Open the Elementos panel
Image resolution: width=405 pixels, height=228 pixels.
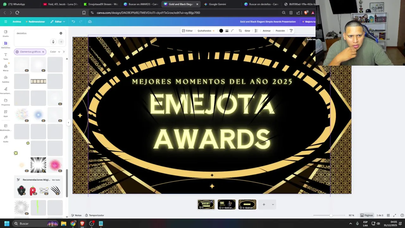point(6,45)
